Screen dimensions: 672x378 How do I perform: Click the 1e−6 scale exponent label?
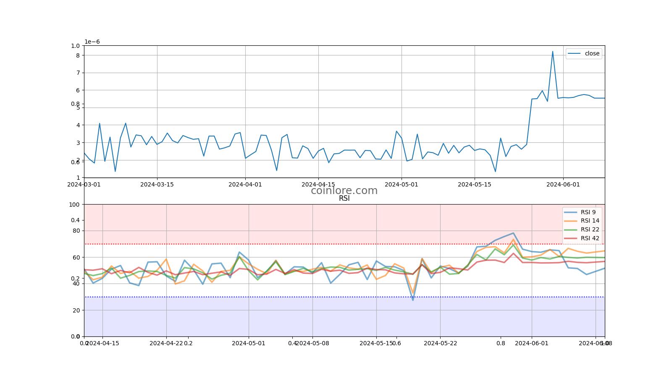click(x=92, y=42)
